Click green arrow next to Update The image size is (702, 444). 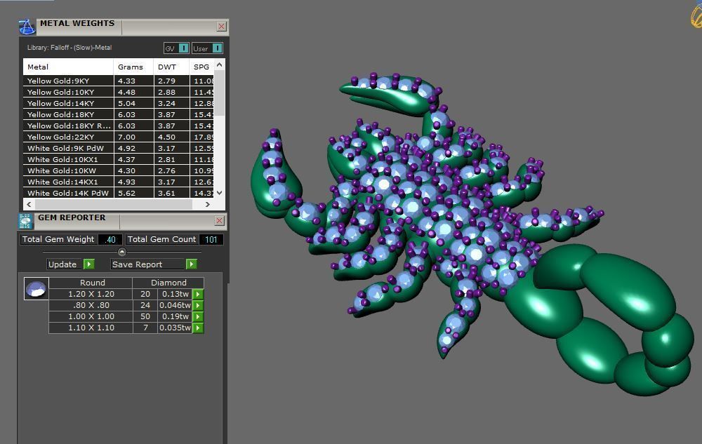tap(88, 264)
